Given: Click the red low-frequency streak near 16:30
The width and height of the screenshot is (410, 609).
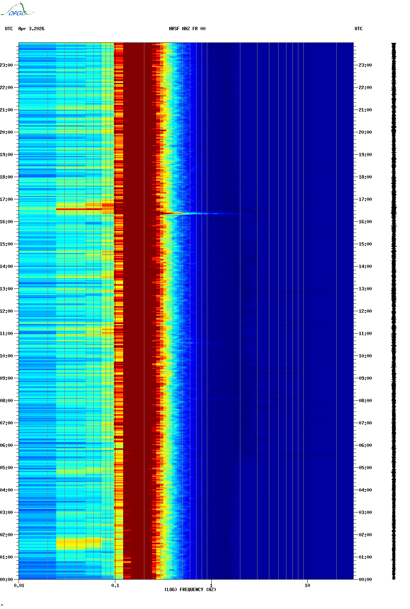Looking at the screenshot, I should [79, 209].
